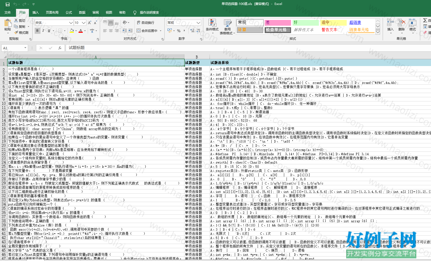Toggle middle vertical alignment
Screen dimensions: 431x261
point(111,23)
